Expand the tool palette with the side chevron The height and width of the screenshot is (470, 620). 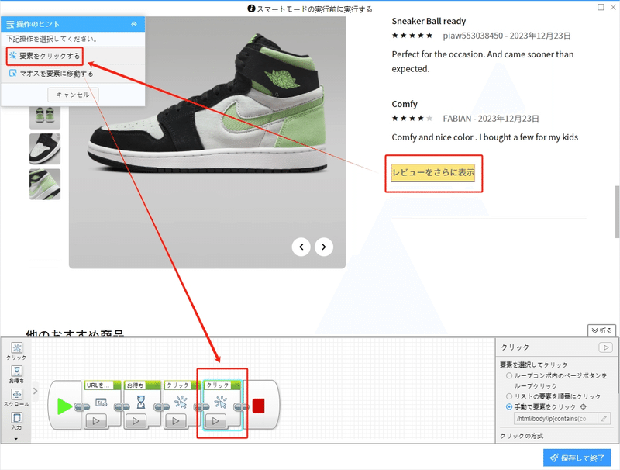point(35,391)
